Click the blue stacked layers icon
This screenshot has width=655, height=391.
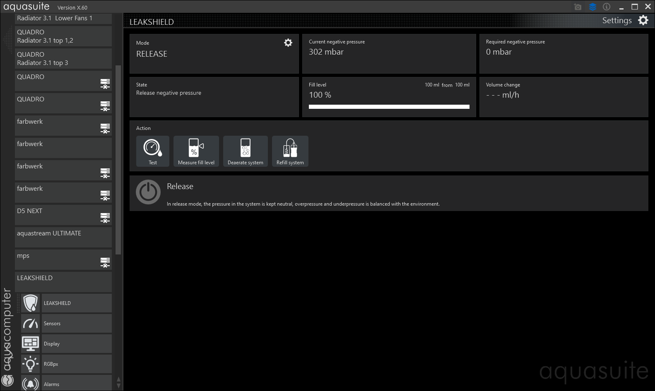click(x=592, y=7)
